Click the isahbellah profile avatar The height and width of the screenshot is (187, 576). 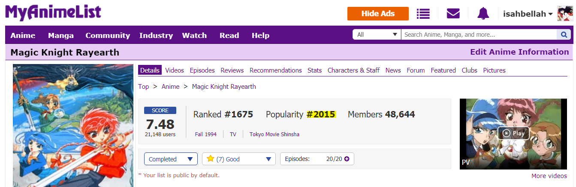565,14
